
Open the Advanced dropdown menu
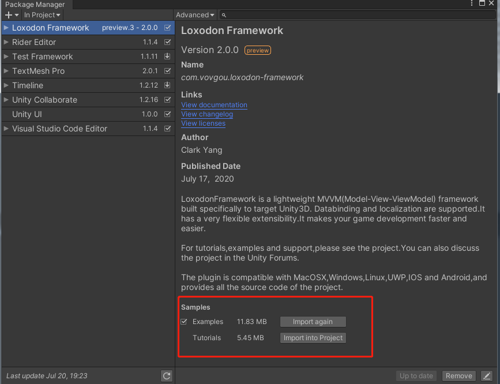(195, 15)
